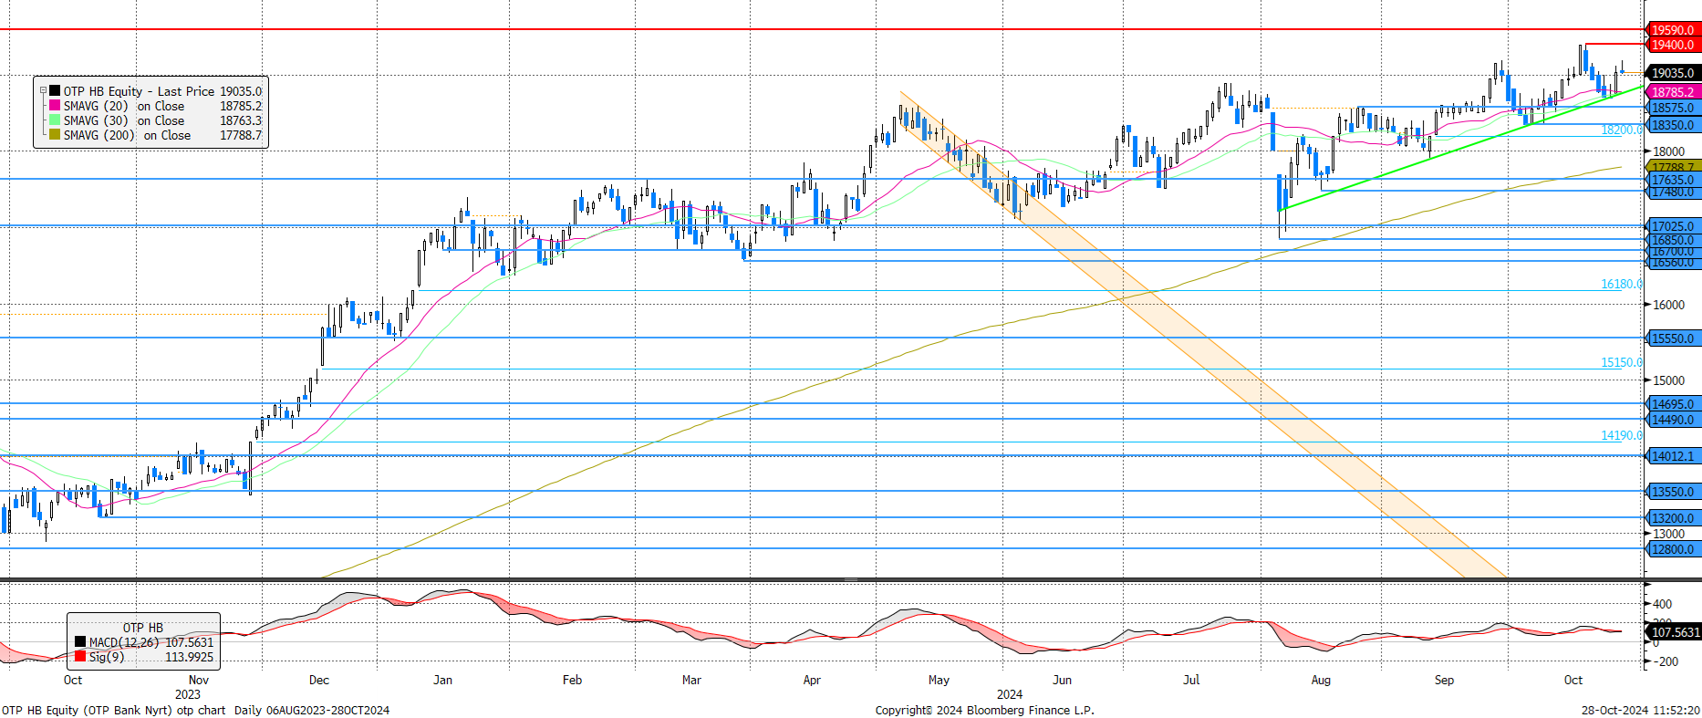Click the 13000 price axis tick
The width and height of the screenshot is (1702, 718).
(1669, 534)
